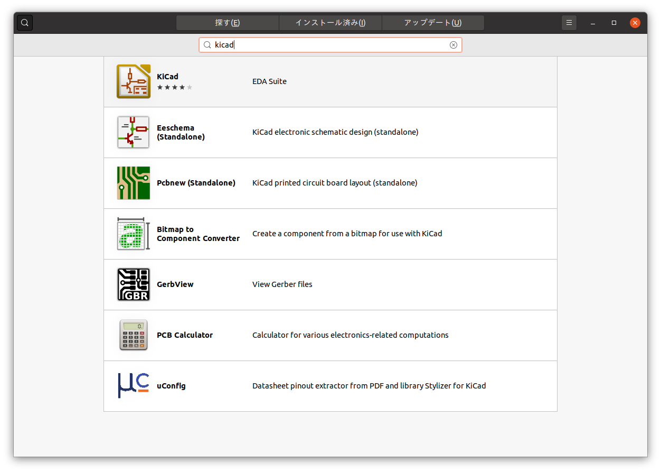Focus the search field containing kicad

point(330,45)
